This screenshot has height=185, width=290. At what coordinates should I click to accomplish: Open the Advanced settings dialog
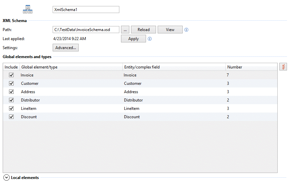66,48
